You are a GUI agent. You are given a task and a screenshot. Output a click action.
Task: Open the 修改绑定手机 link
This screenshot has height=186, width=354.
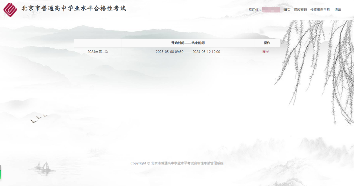coord(320,10)
